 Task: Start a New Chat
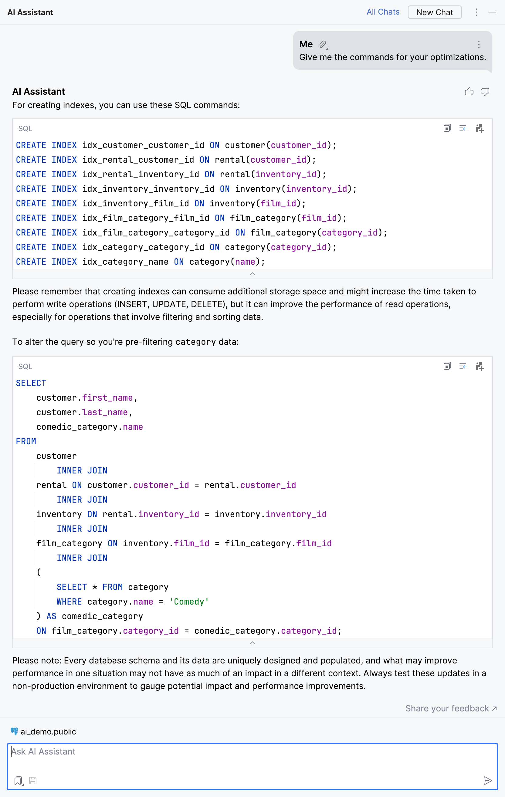435,12
